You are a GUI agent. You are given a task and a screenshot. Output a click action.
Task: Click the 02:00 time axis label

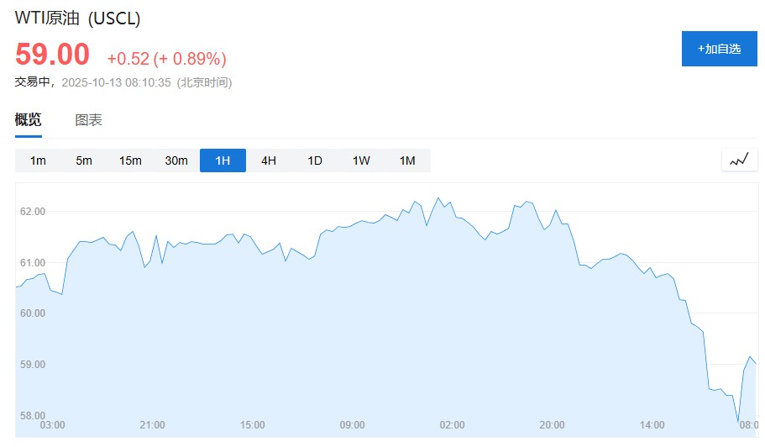coord(452,425)
